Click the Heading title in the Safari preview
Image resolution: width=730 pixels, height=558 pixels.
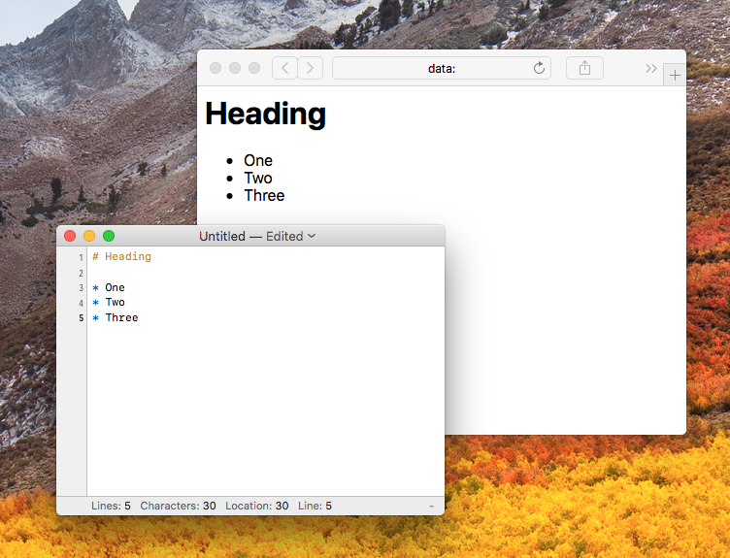tap(265, 114)
